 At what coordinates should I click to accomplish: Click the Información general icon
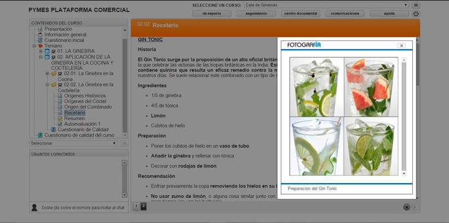click(x=40, y=34)
